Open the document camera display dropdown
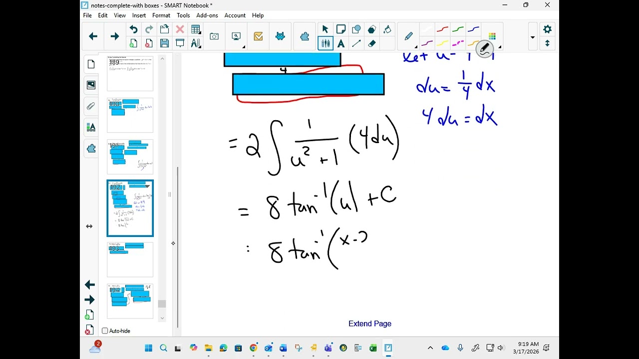Image resolution: width=639 pixels, height=359 pixels. click(x=237, y=36)
